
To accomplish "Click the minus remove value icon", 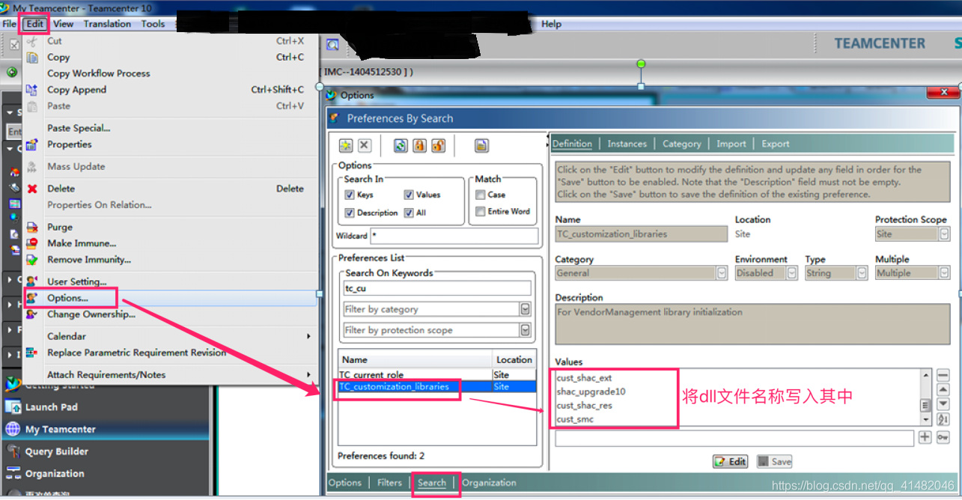I will (943, 376).
